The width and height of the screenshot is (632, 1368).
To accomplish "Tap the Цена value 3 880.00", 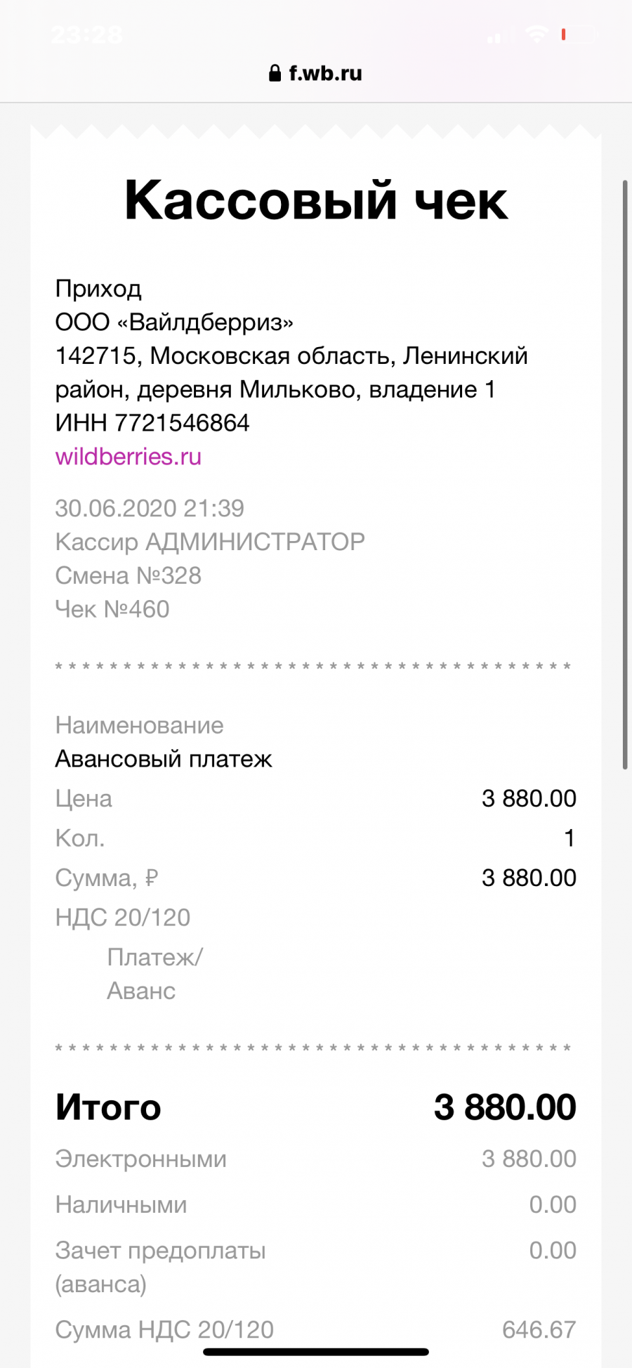I will pos(529,799).
